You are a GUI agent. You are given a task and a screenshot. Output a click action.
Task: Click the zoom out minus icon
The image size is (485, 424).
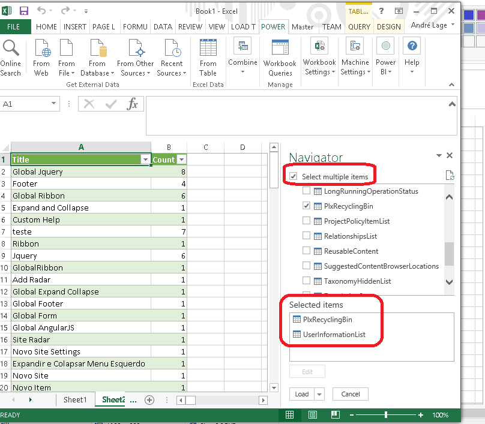click(352, 415)
